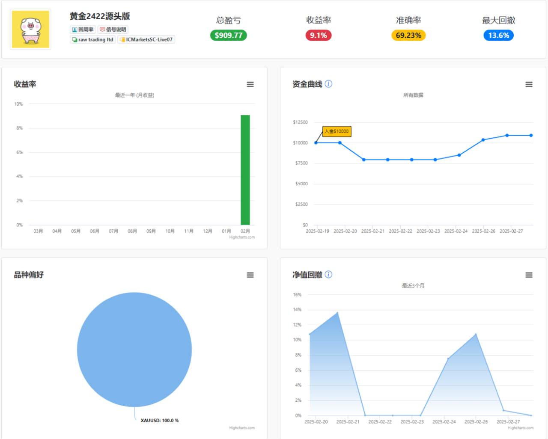The image size is (548, 439).
Task: Click the 2025-02-27 axis label in 资金曲线
Action: click(511, 231)
